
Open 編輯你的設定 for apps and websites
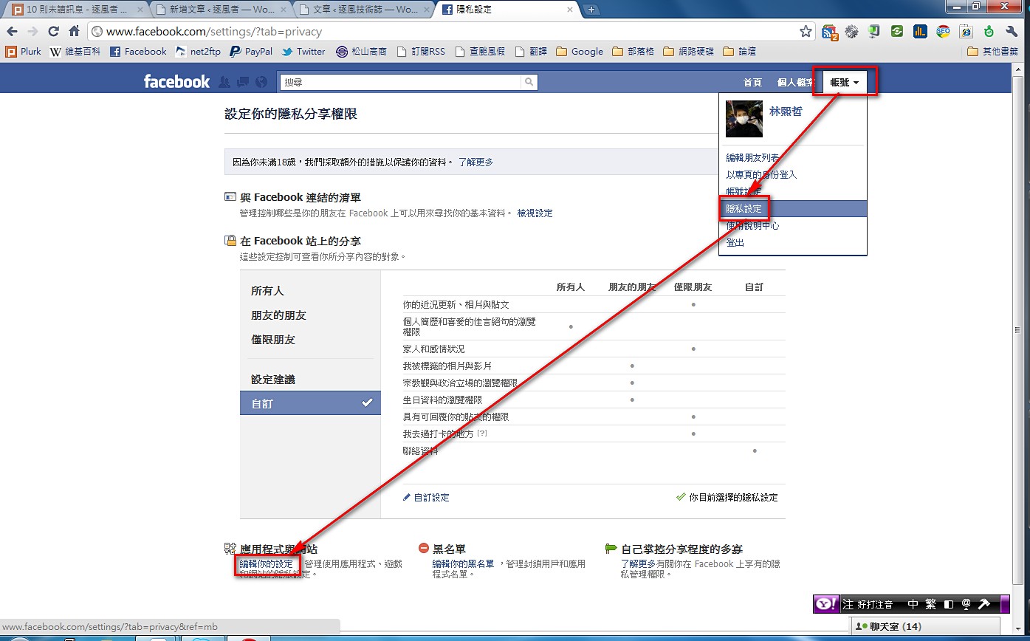point(267,564)
